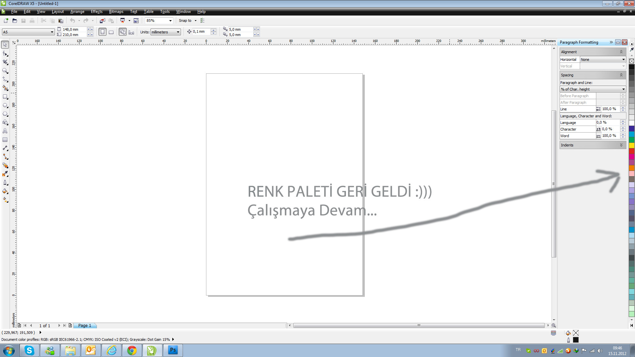
Task: Select the Interactive Fill tool
Action: [5, 200]
